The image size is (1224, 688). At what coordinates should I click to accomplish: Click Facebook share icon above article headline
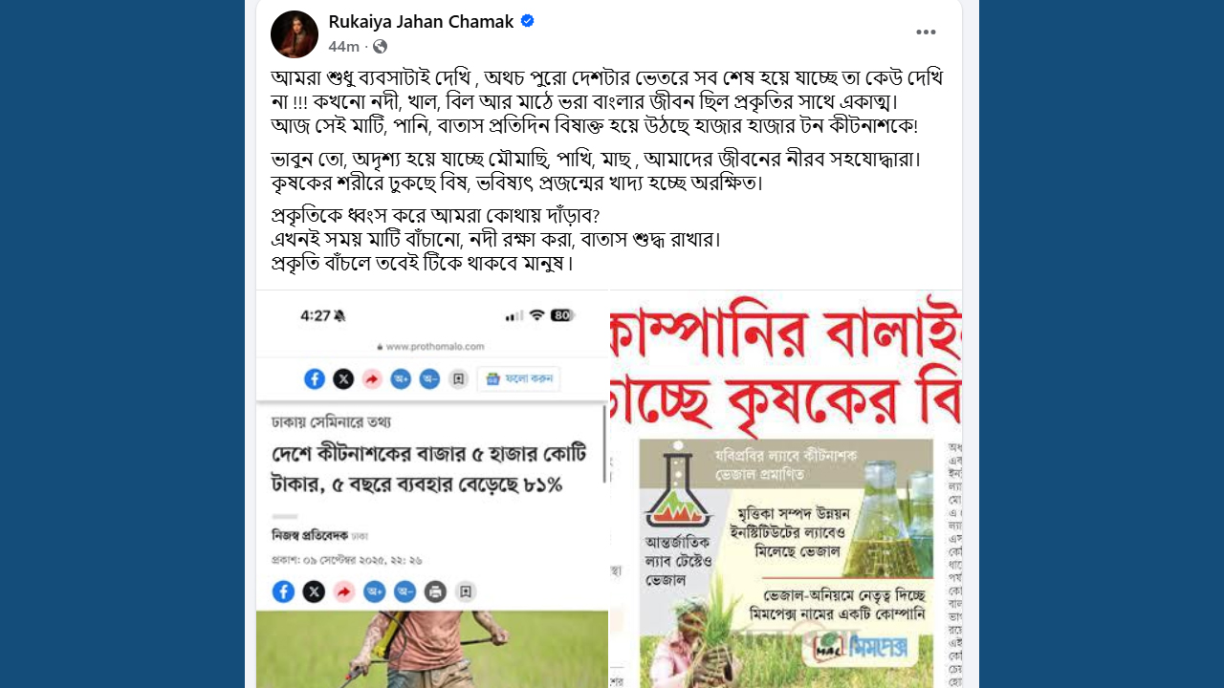[315, 379]
